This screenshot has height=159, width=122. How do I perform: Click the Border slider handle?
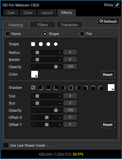pos(37,60)
